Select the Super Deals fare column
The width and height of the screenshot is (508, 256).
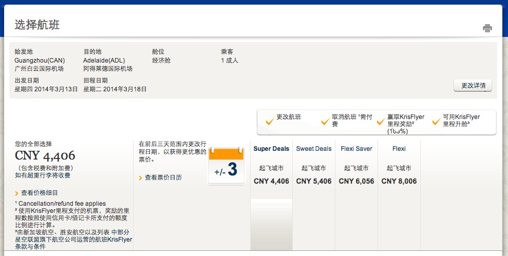[x=271, y=149]
